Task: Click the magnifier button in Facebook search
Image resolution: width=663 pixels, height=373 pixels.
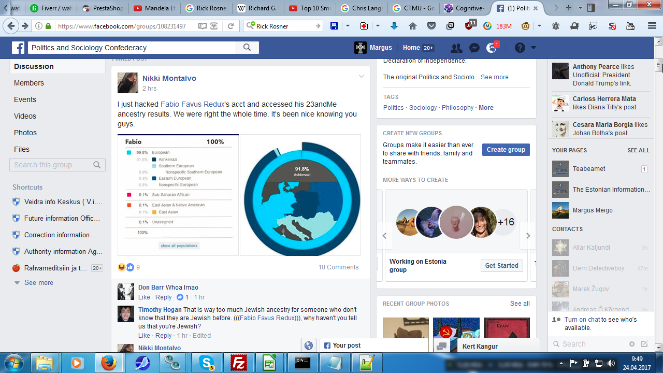Action: point(247,48)
